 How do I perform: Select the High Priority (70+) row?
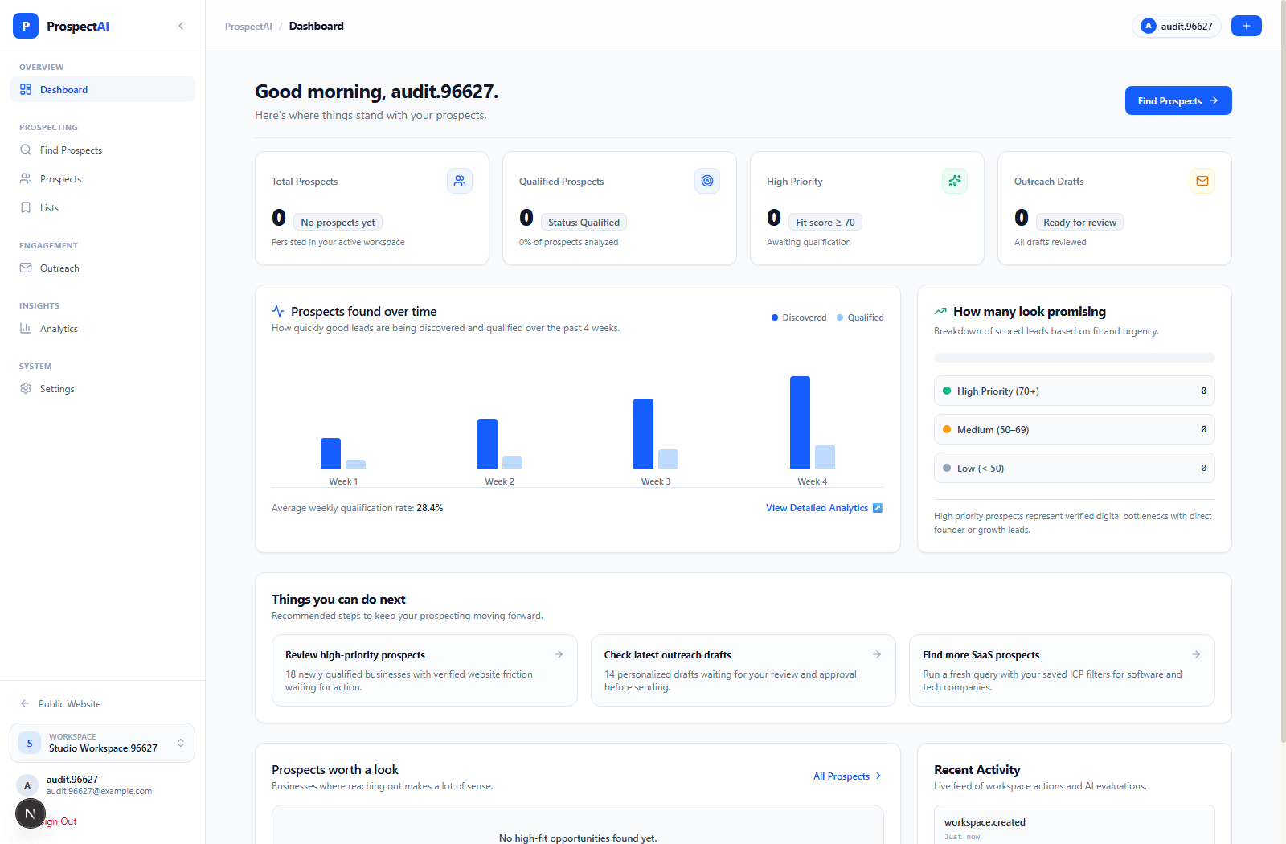point(1074,391)
